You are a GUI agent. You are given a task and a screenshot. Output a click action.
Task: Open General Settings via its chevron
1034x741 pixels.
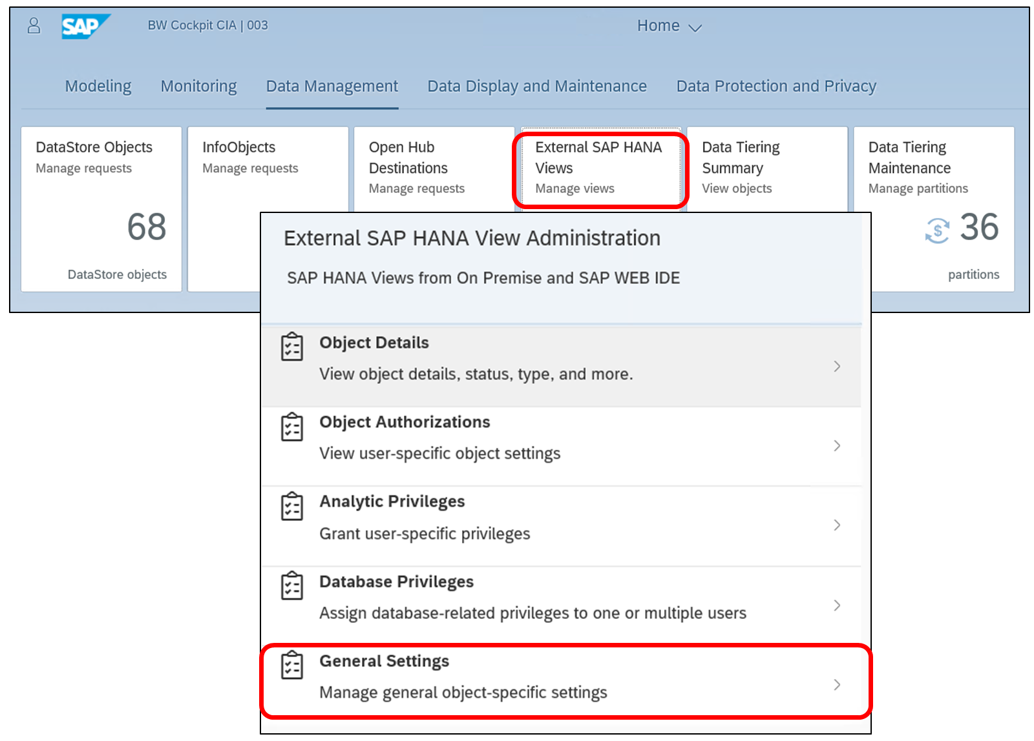click(x=837, y=685)
